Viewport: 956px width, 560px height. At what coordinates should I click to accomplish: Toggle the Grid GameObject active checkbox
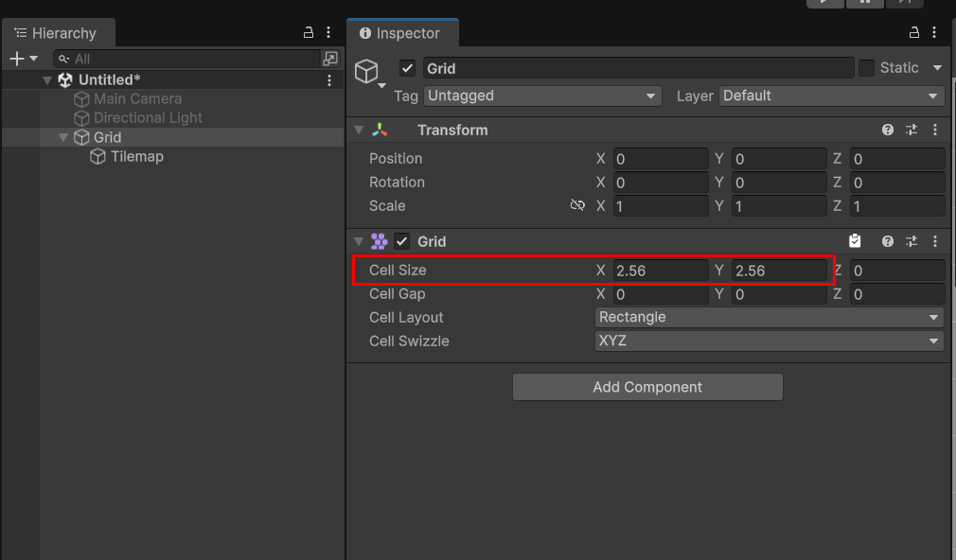407,68
